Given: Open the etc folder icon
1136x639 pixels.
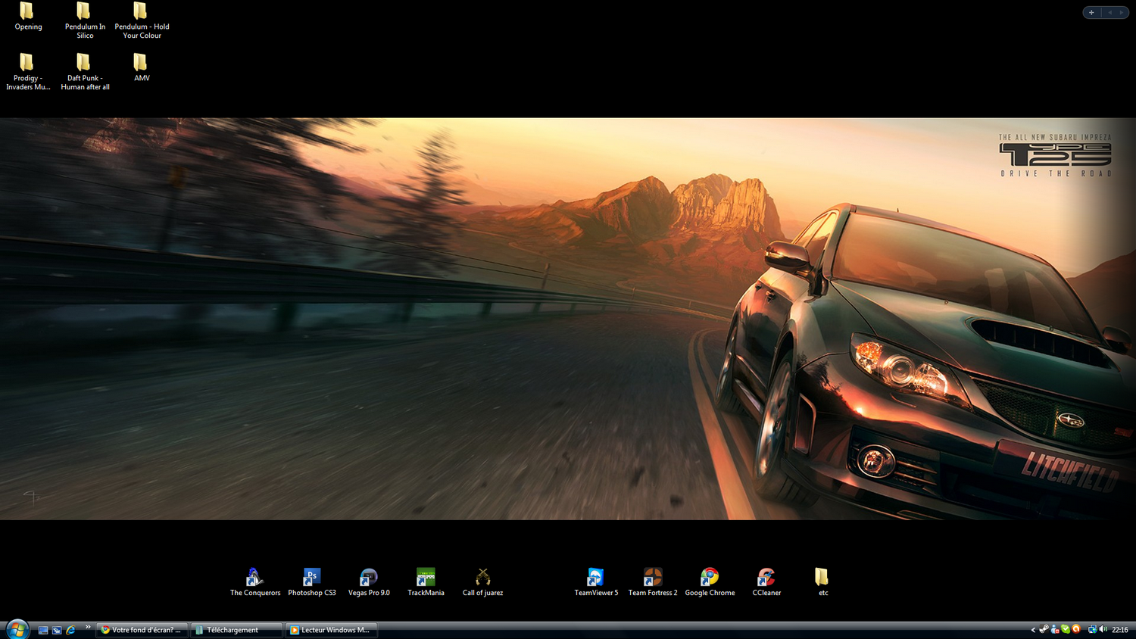Looking at the screenshot, I should pos(822,577).
